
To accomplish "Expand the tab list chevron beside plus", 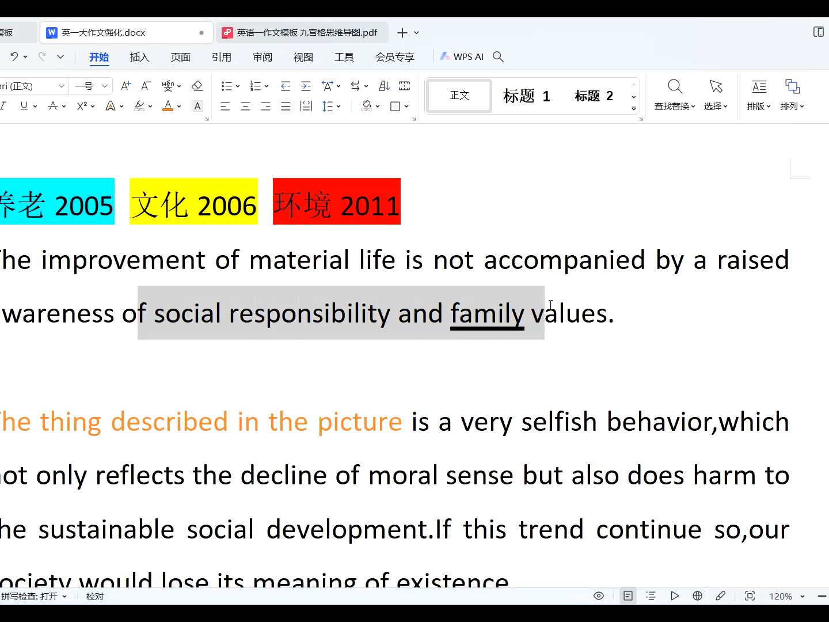I will click(x=416, y=33).
